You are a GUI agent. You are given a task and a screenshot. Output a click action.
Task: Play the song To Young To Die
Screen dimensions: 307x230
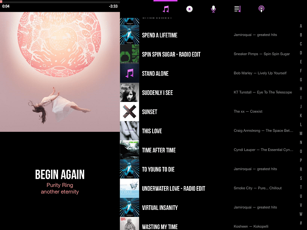click(x=208, y=169)
